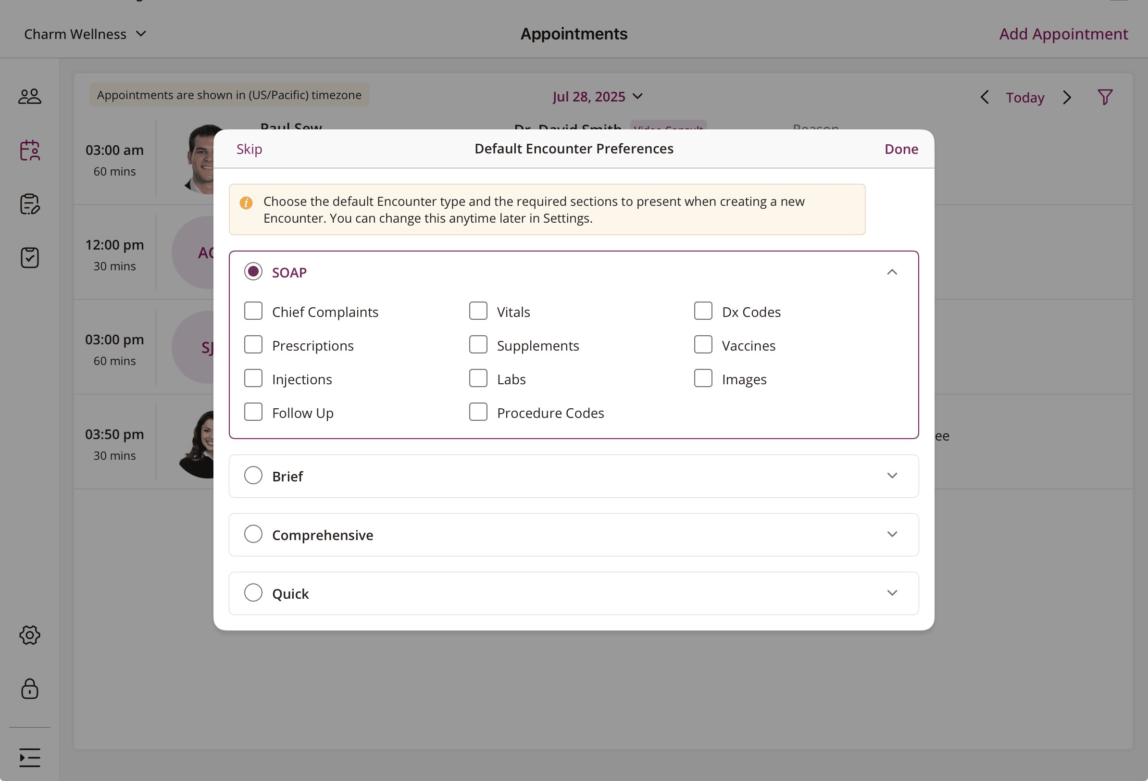1148x781 pixels.
Task: Open Settings via the gear icon
Action: click(29, 636)
